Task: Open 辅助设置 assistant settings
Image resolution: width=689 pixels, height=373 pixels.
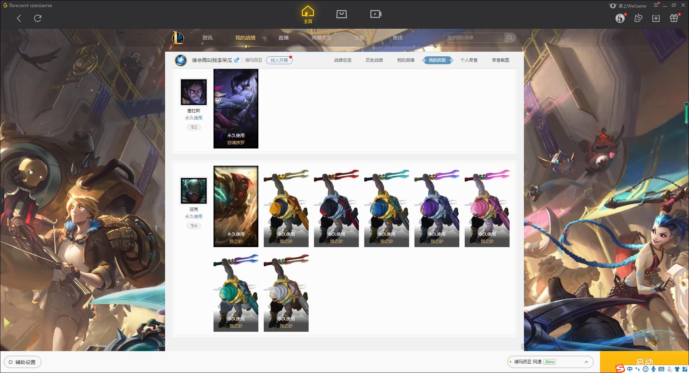Action: (23, 362)
